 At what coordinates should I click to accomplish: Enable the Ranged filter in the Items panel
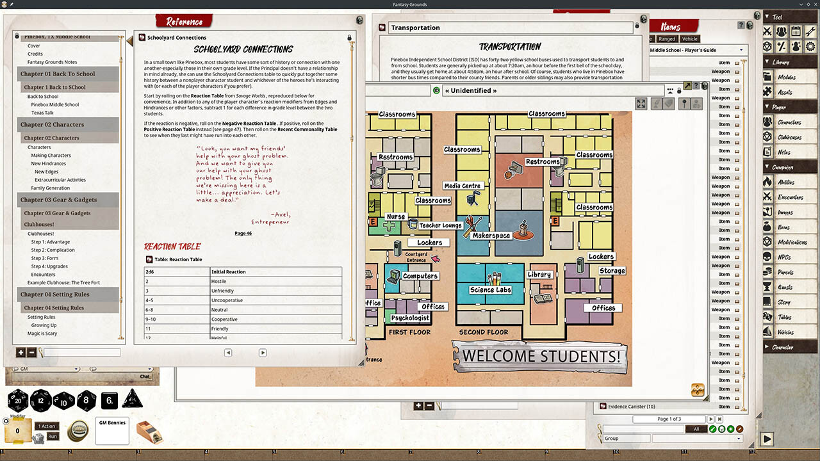[x=666, y=38]
